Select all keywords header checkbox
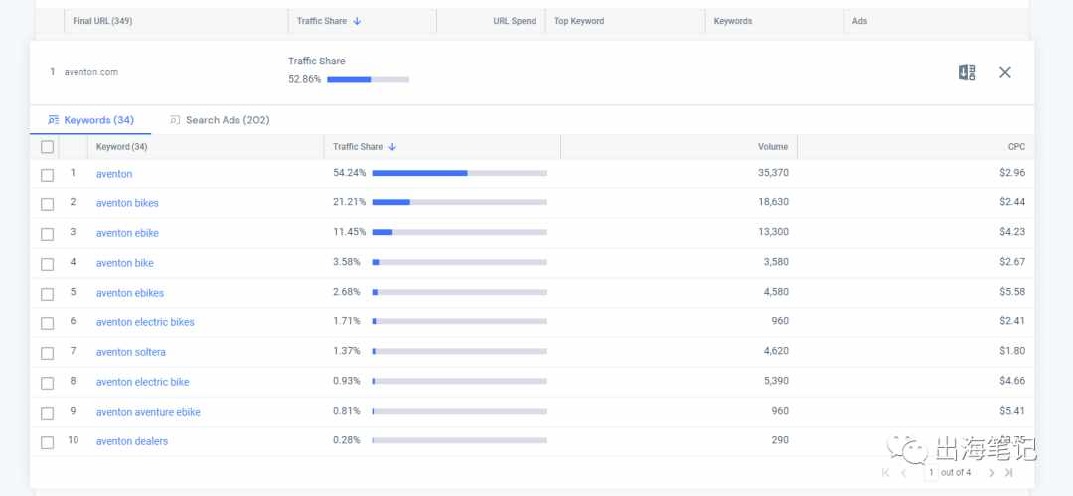Viewport: 1073px width, 496px height. (48, 146)
